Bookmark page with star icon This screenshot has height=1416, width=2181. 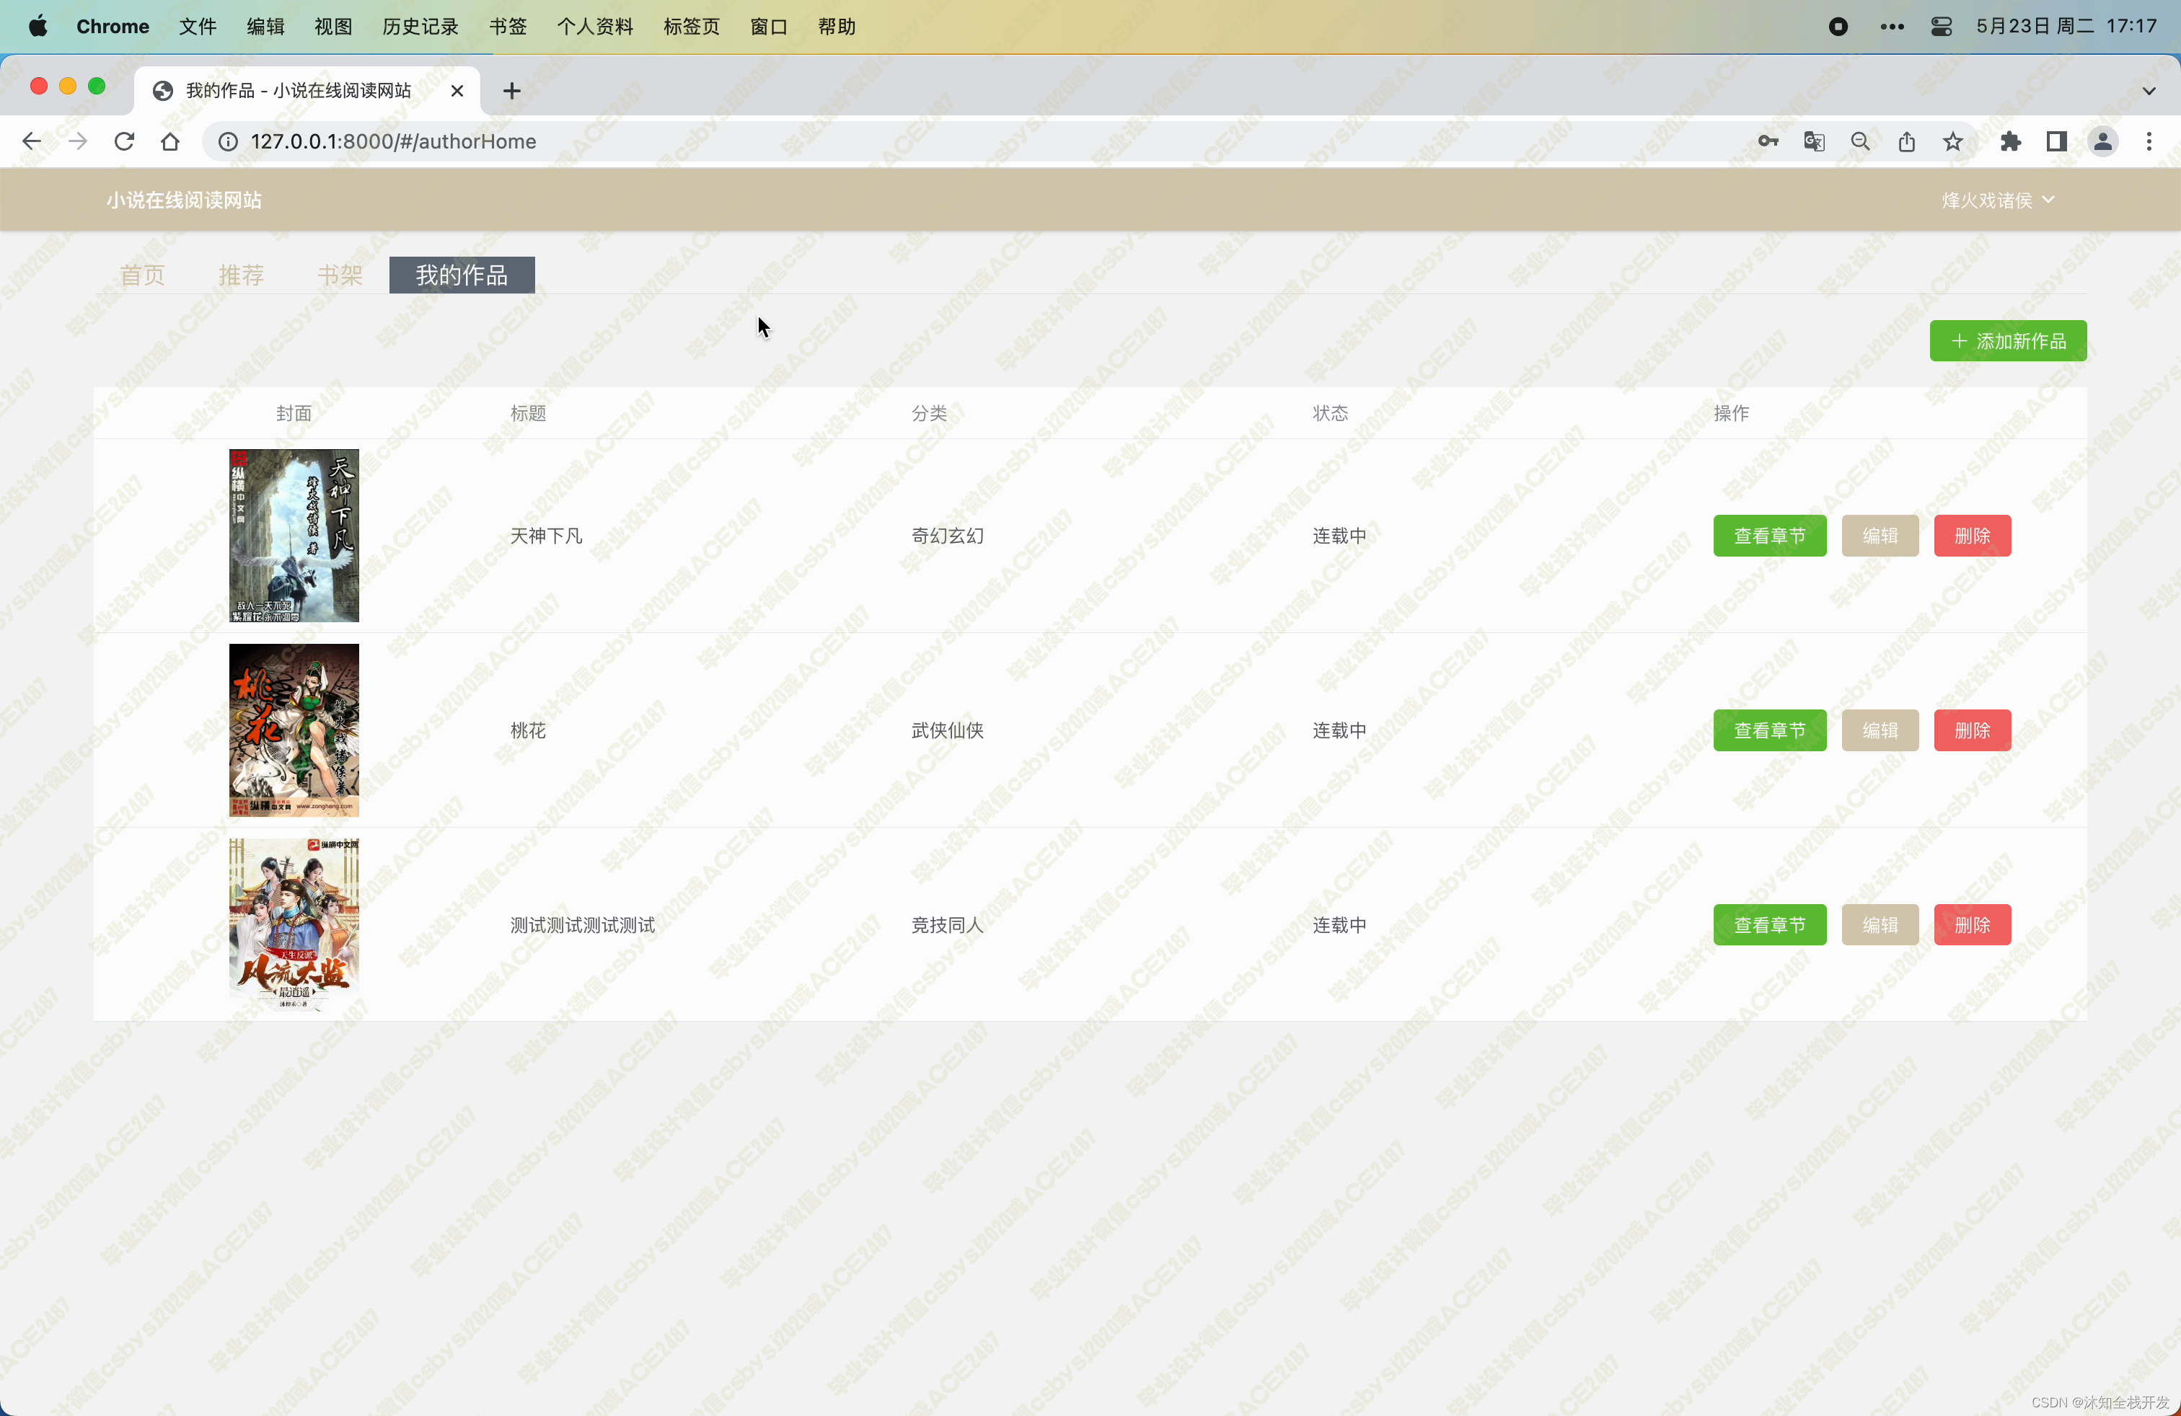(x=1953, y=141)
